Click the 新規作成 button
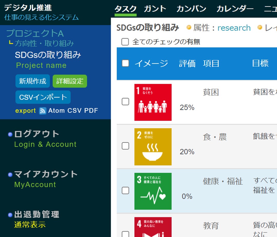The image size is (277, 237). (x=33, y=81)
